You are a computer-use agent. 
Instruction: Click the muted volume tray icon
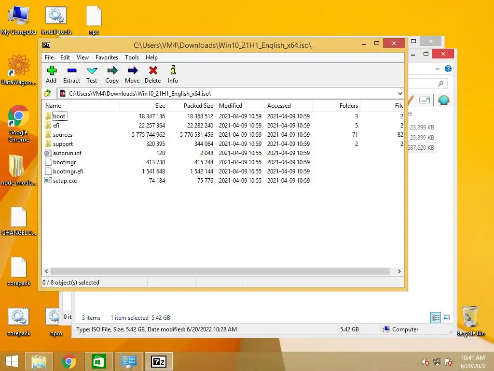point(425,362)
